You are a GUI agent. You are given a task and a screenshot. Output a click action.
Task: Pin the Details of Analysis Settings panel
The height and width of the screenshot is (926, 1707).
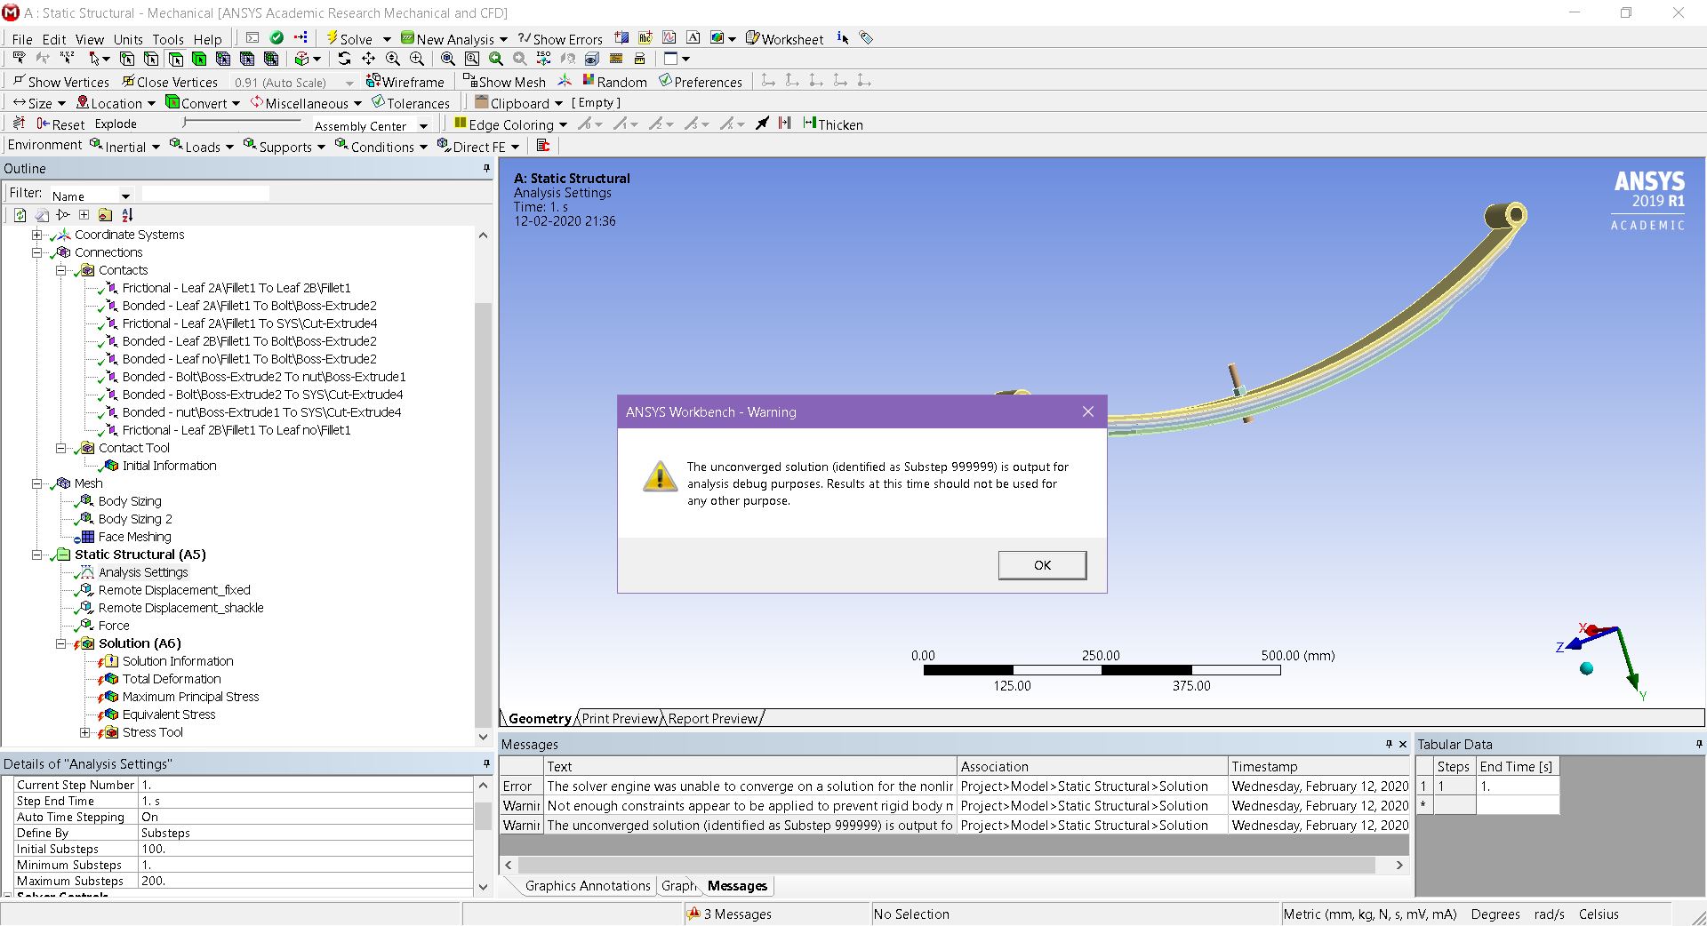point(486,763)
